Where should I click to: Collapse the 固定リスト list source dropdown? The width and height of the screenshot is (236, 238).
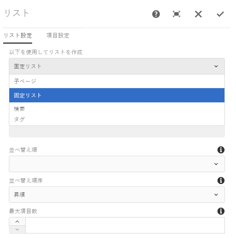click(x=117, y=66)
